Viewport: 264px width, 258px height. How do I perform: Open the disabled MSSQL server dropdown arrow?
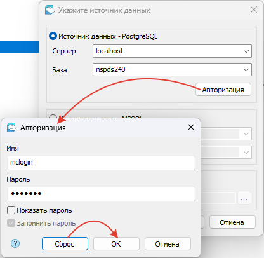[x=246, y=134]
